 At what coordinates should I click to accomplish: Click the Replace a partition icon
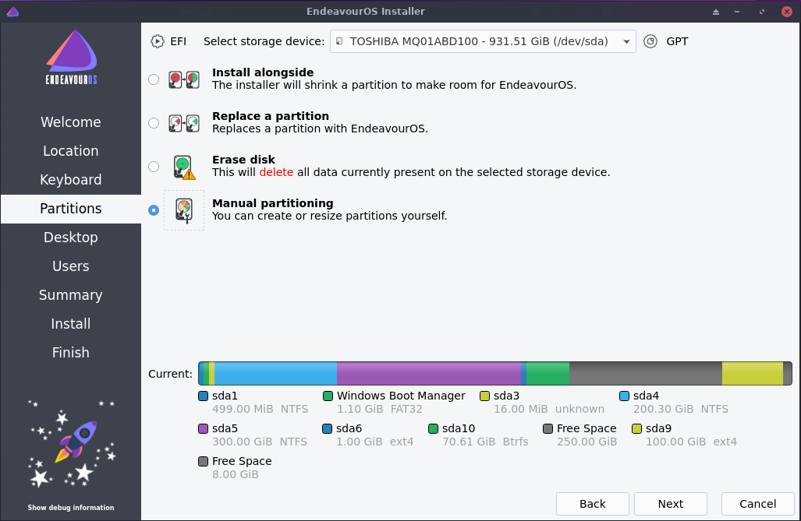click(x=184, y=122)
